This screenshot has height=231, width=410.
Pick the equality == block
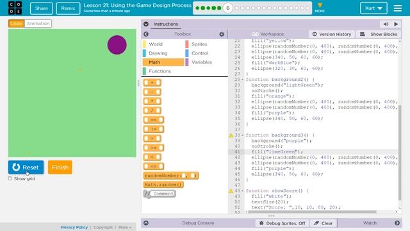tap(154, 120)
